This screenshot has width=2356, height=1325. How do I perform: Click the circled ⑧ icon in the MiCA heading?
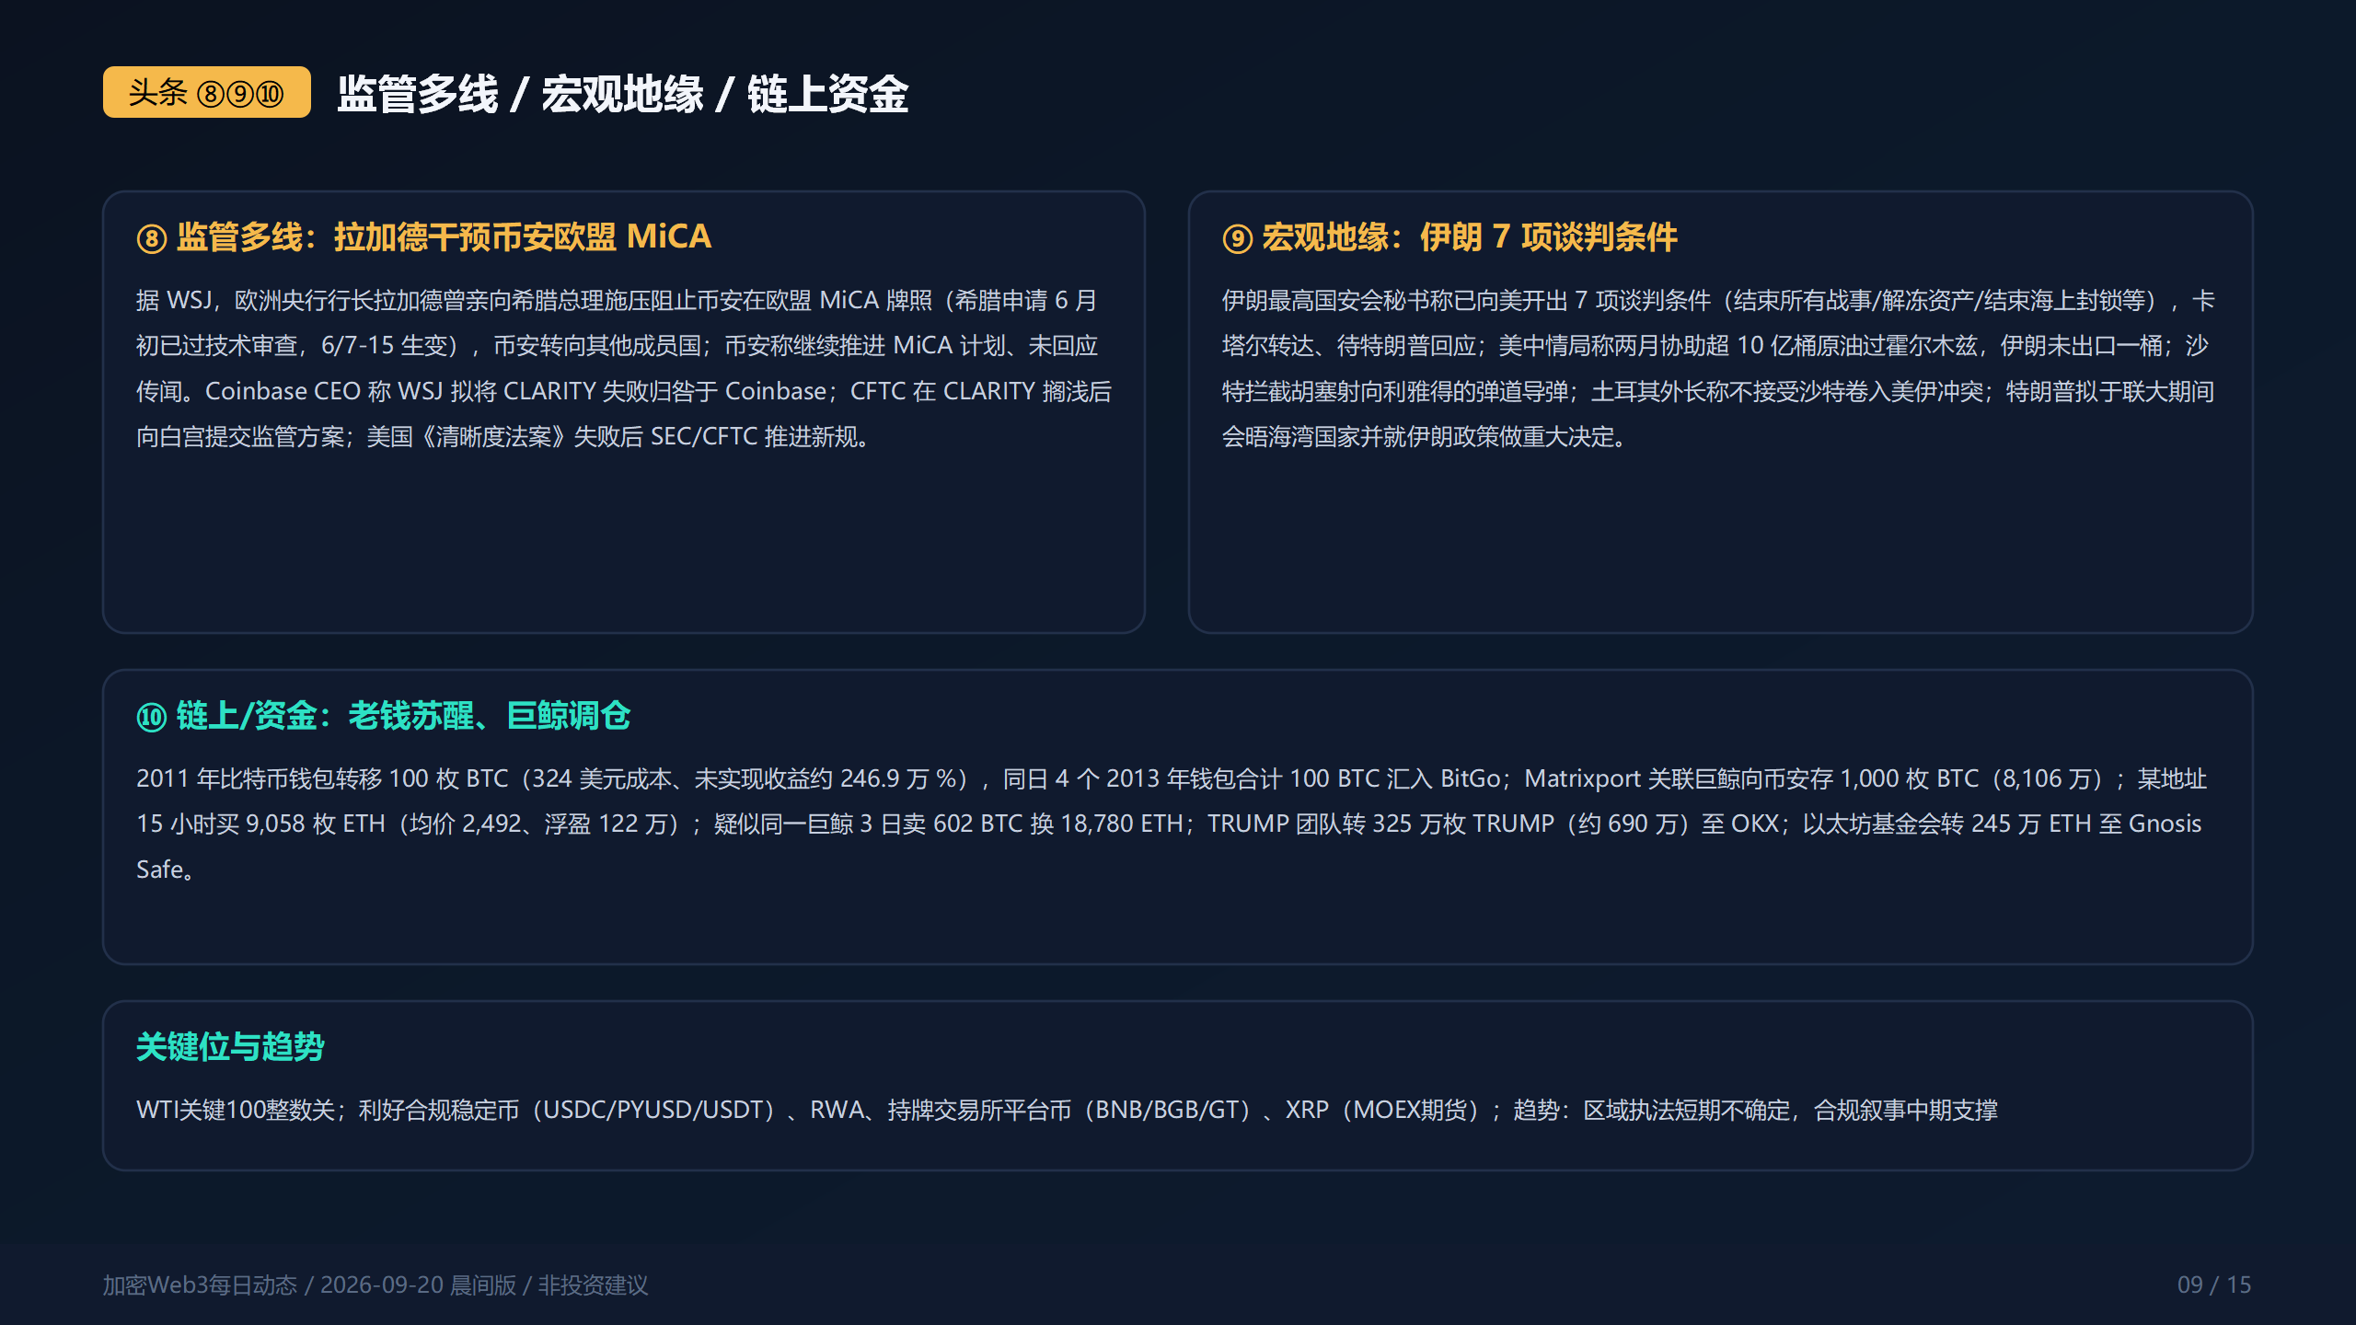152,238
